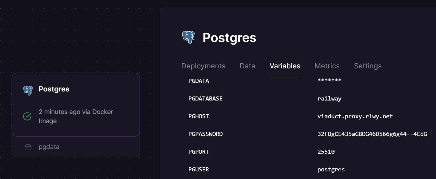Go to the Settings tab

(x=368, y=66)
